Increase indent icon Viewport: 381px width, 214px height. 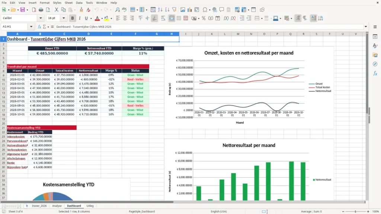point(242,18)
